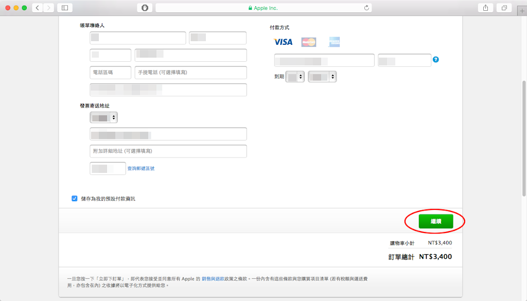Open the expiry year dropdown
Screen dimensions: 527x301
tap(322, 77)
